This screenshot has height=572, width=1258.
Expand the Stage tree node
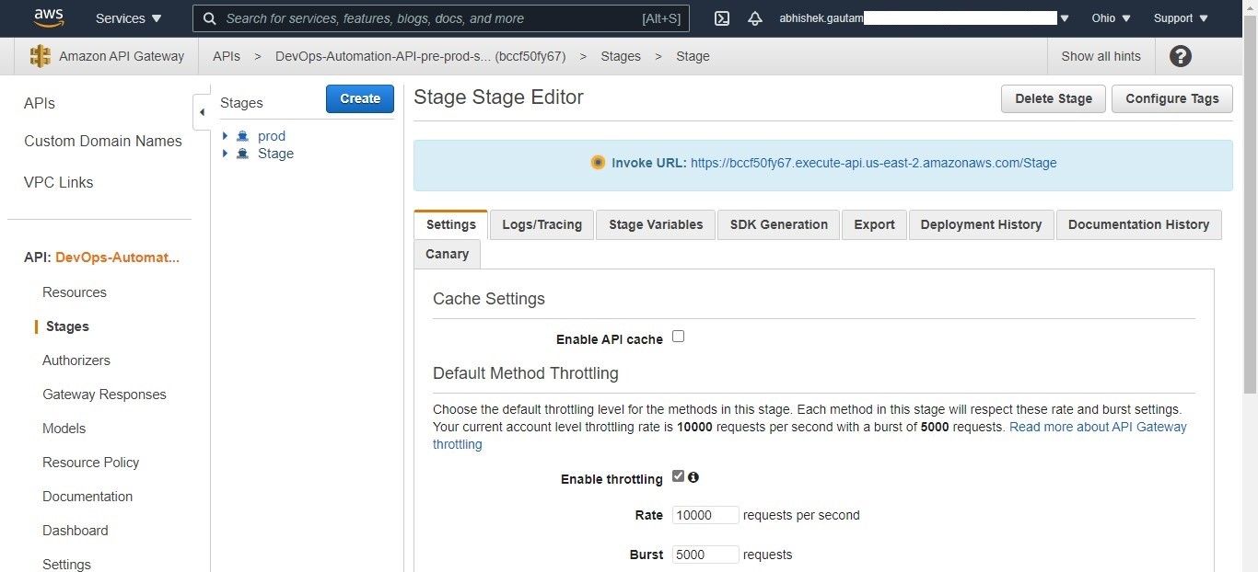coord(226,154)
